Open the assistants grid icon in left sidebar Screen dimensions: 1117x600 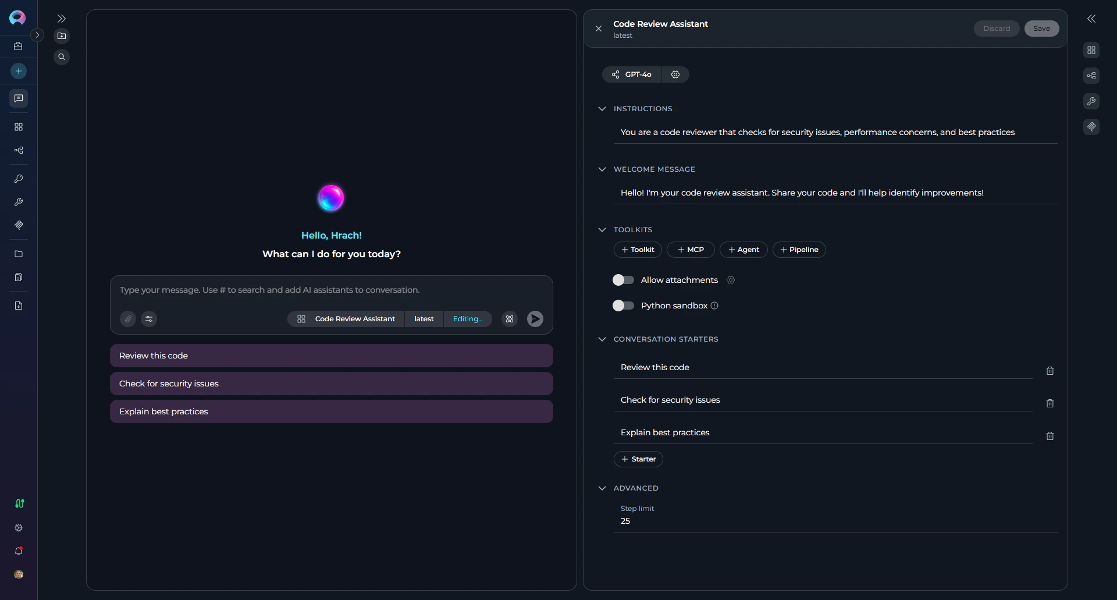point(18,126)
